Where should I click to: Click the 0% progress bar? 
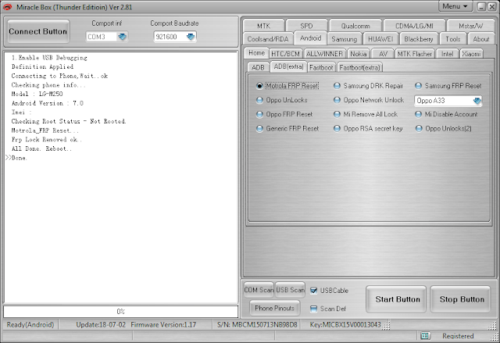(x=121, y=312)
